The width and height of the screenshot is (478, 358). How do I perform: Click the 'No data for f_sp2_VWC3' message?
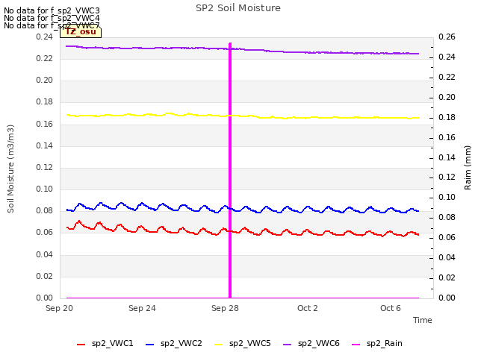[x=52, y=10]
